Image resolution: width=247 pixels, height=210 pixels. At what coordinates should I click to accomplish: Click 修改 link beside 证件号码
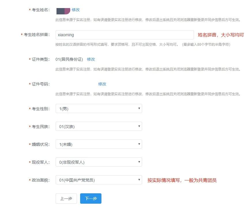pyautogui.click(x=102, y=84)
